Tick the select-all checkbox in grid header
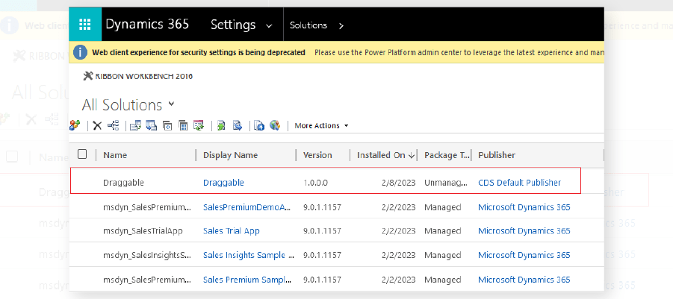 pos(82,154)
